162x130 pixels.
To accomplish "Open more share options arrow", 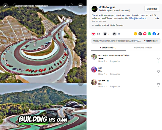I will click(x=158, y=34).
